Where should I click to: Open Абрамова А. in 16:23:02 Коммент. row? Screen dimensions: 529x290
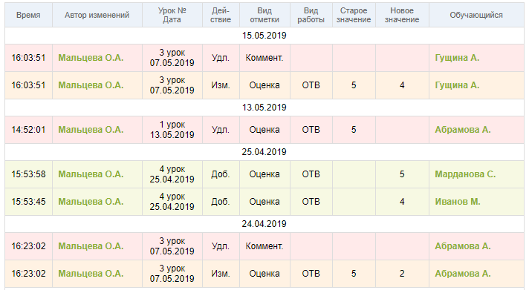[463, 246]
